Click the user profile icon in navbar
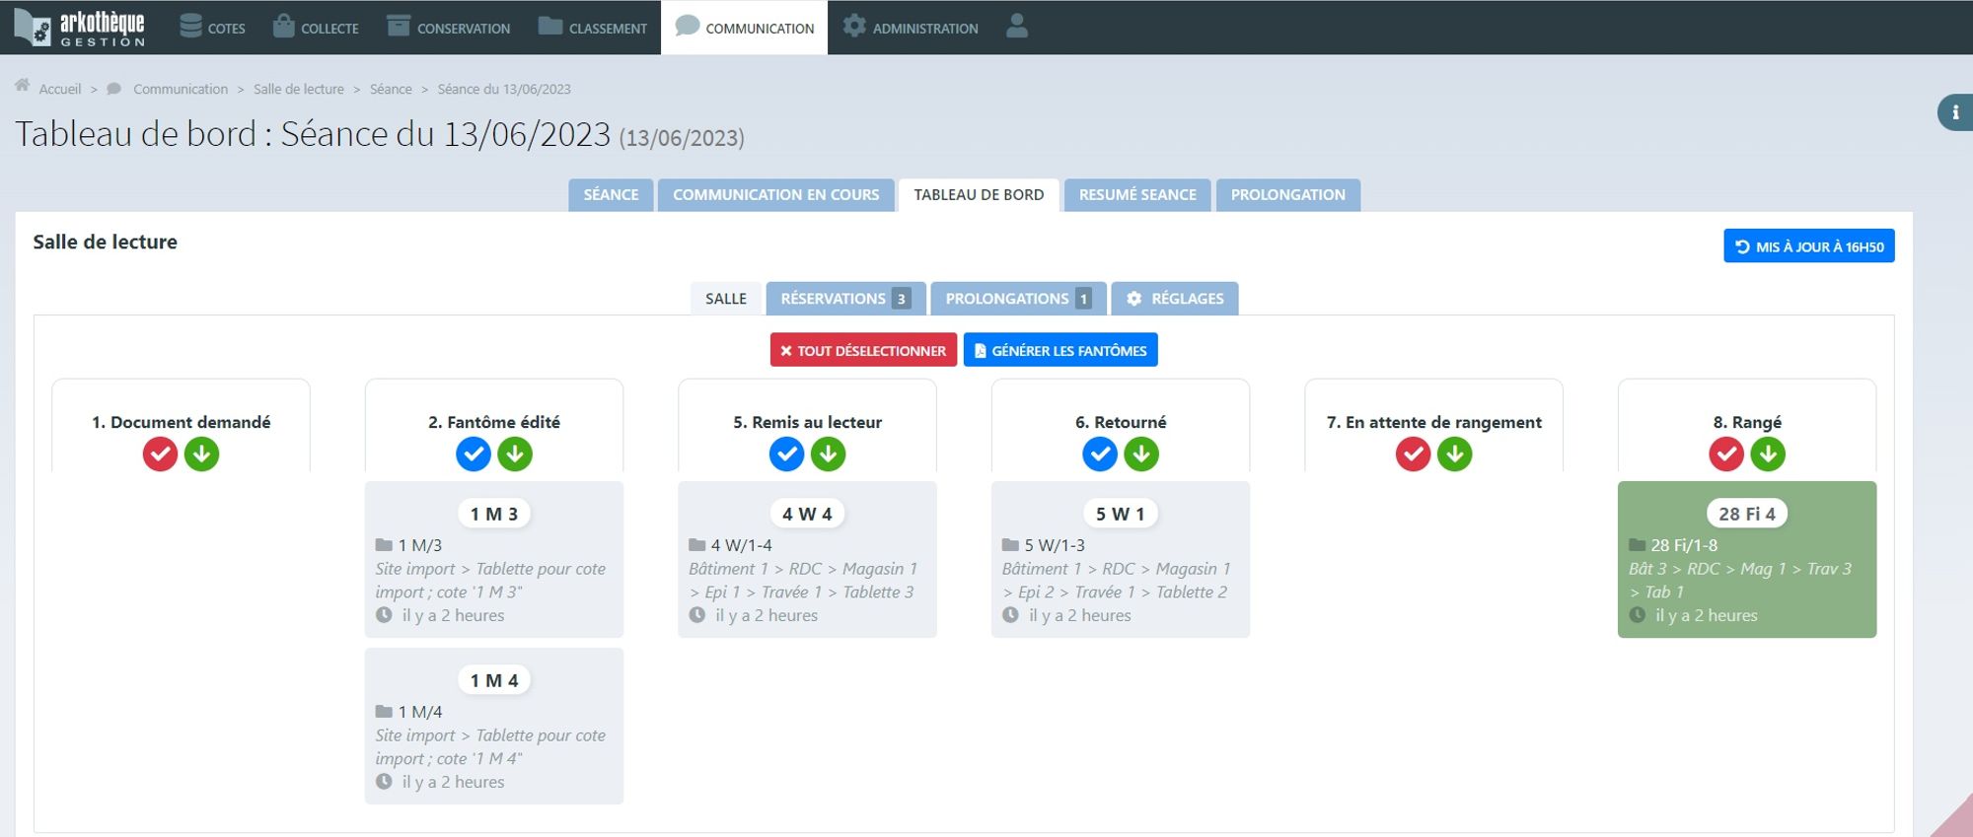 click(1016, 27)
